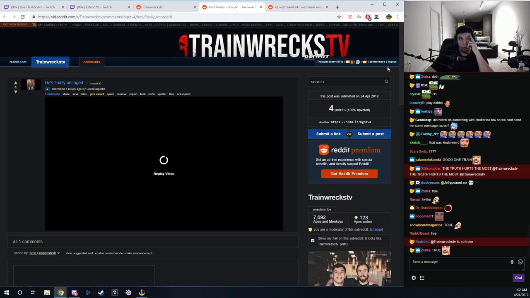Viewport: 530px width, 298px height.
Task: Switch to the EsfandTV - Twitch tab
Action: [x=99, y=7]
